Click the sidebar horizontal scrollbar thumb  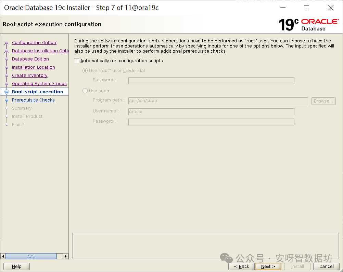(31, 256)
